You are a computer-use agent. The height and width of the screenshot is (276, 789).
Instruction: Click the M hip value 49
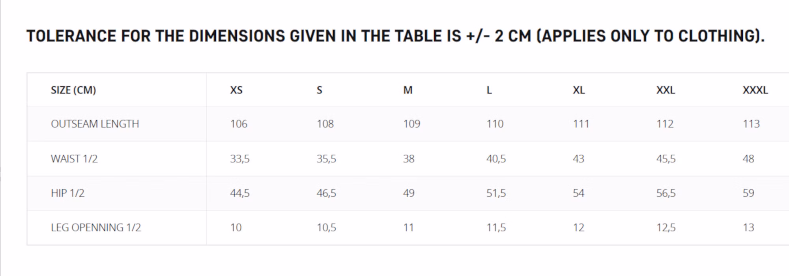[409, 193]
